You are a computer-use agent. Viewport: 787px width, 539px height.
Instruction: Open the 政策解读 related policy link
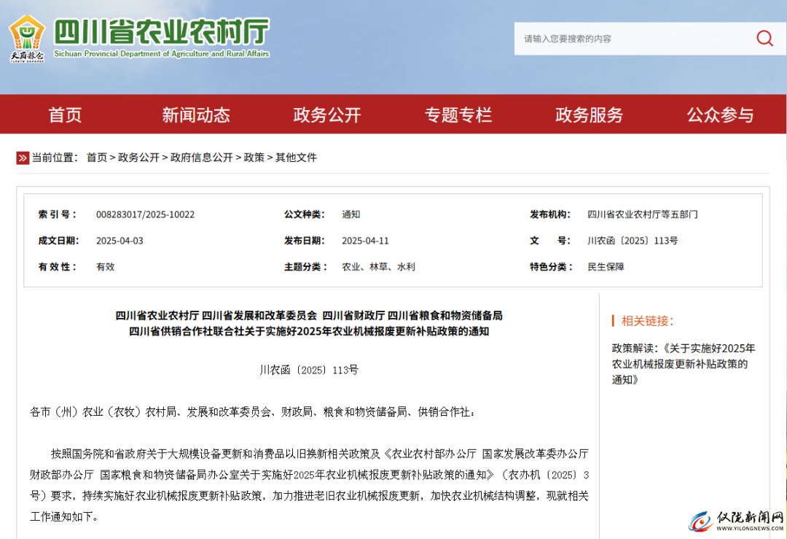pyautogui.click(x=683, y=364)
